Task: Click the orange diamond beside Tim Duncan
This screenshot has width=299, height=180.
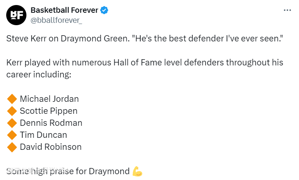Action: pos(12,135)
